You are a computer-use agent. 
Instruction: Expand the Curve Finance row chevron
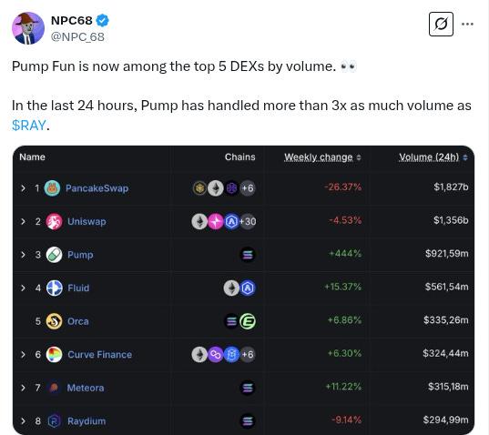coord(23,355)
